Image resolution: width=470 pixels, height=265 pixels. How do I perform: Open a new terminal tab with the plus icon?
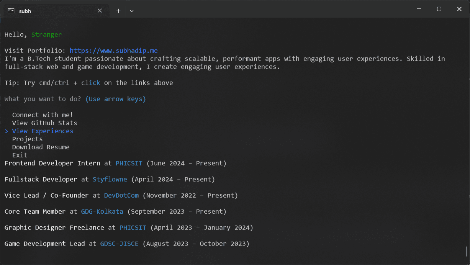click(x=118, y=11)
